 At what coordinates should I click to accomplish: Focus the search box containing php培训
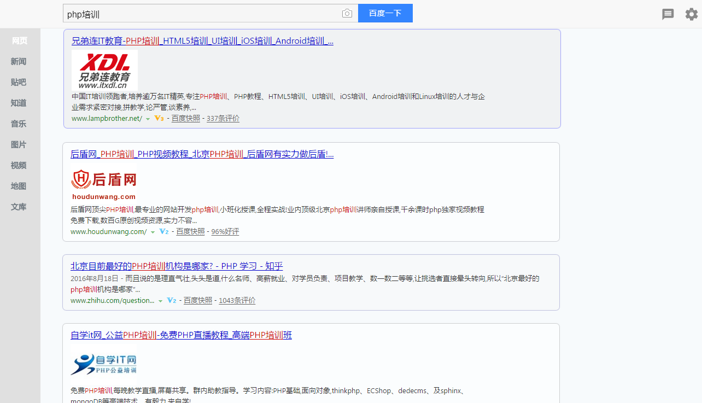[x=210, y=13]
